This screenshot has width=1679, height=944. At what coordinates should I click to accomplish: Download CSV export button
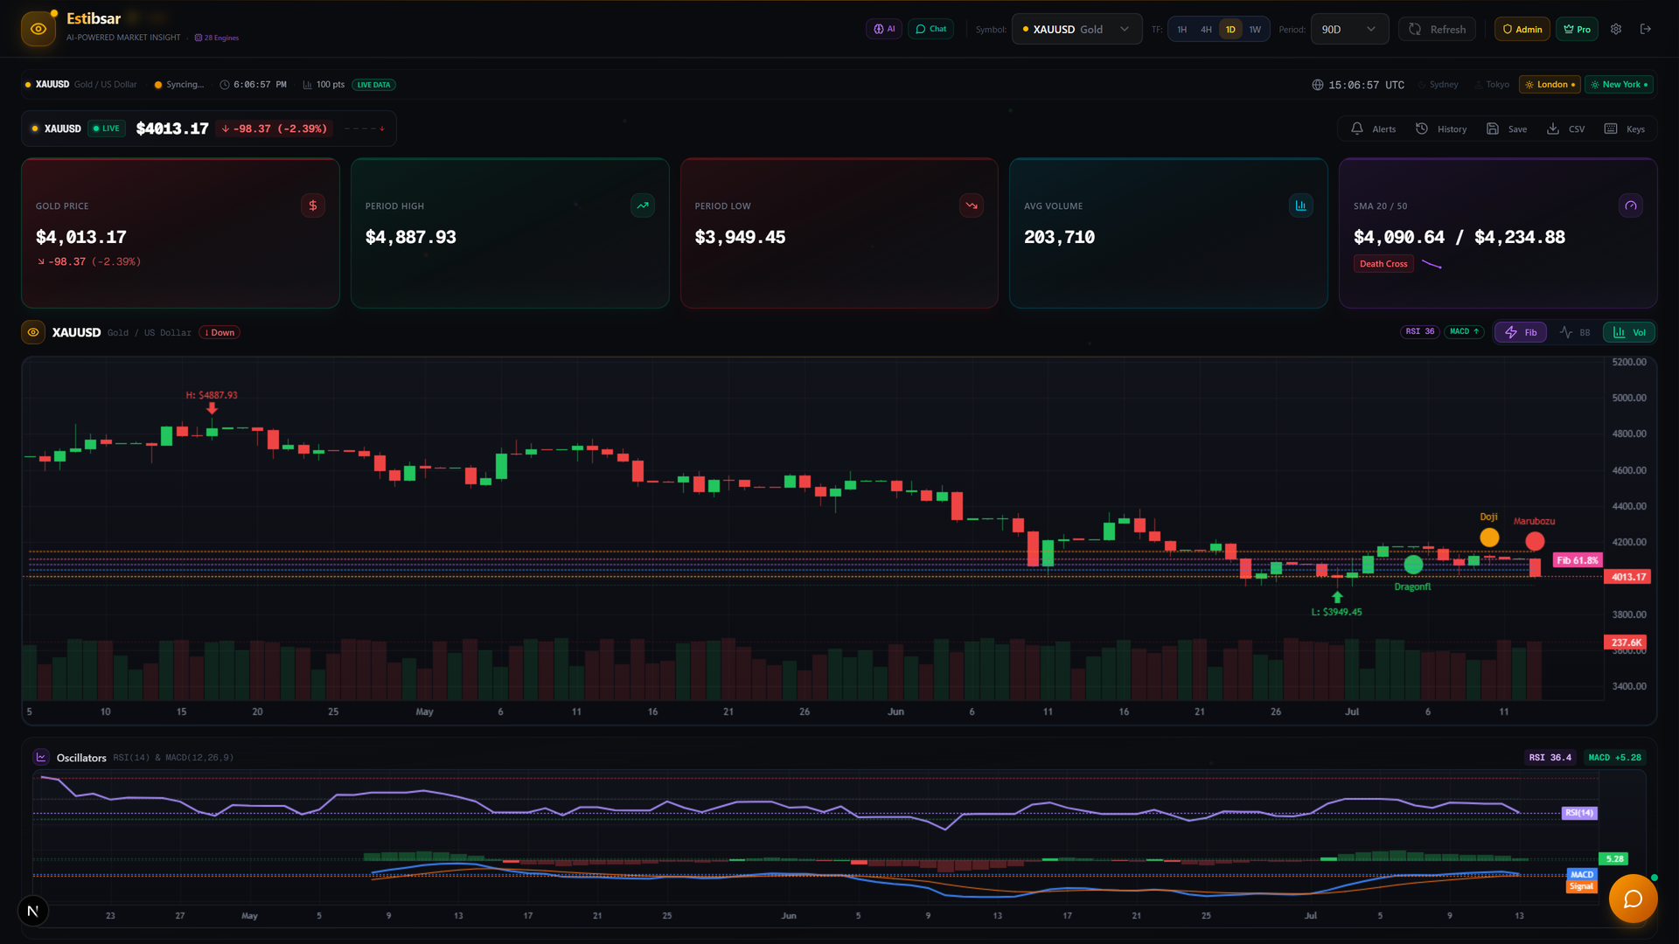(x=1565, y=128)
